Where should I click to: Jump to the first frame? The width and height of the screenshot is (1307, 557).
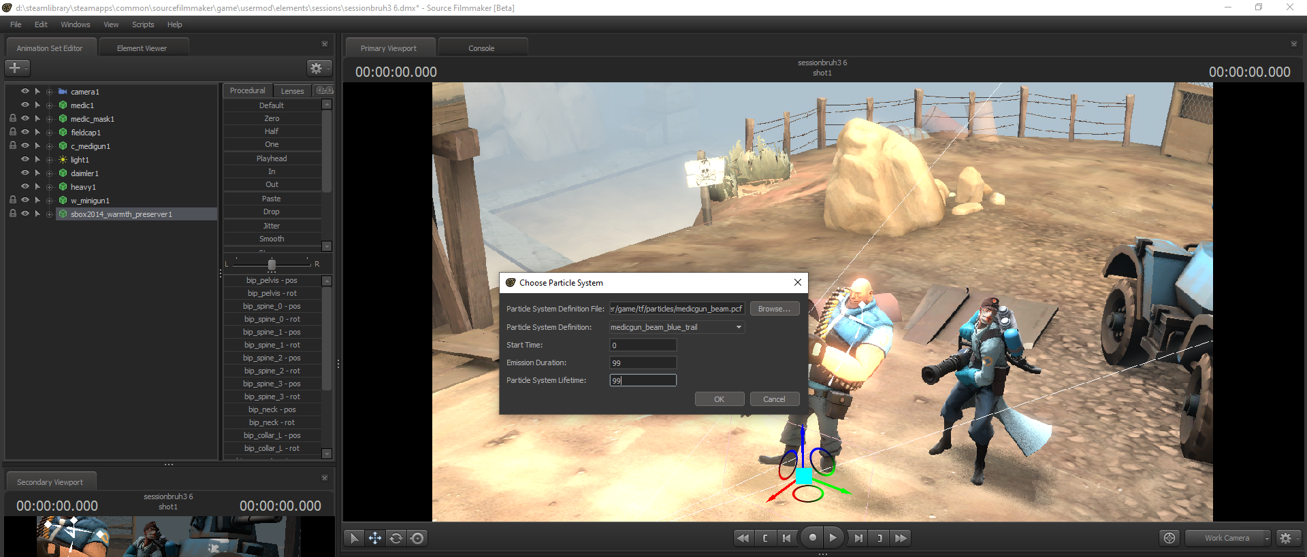[743, 538]
